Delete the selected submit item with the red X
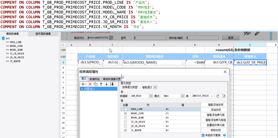 tap(90, 84)
